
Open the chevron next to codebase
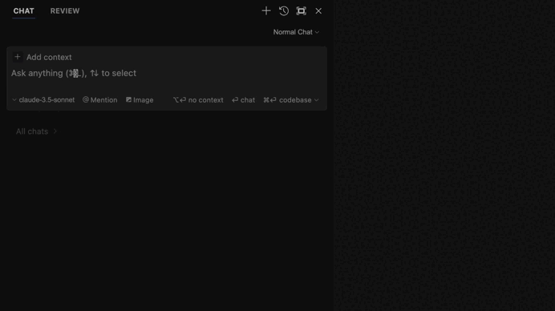tap(317, 100)
